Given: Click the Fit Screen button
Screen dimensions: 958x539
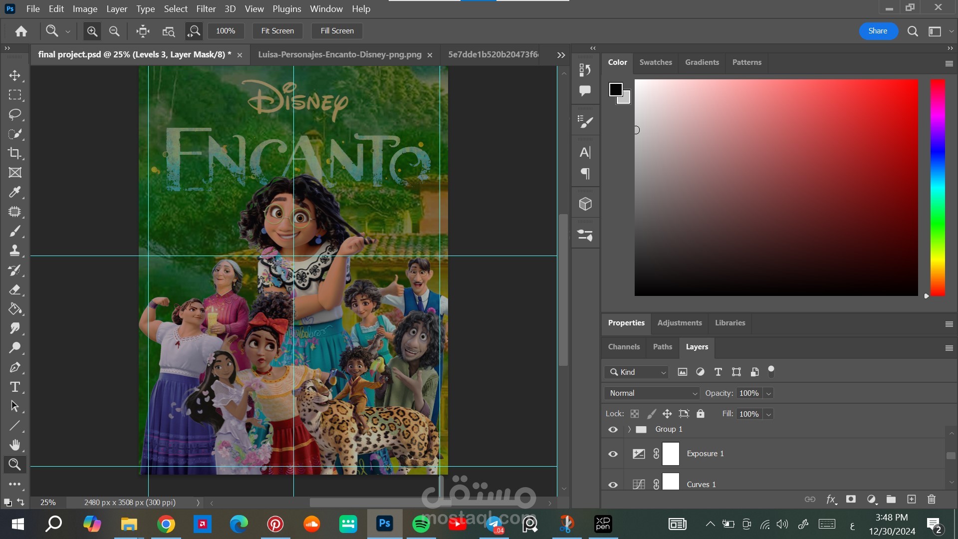Looking at the screenshot, I should [277, 31].
